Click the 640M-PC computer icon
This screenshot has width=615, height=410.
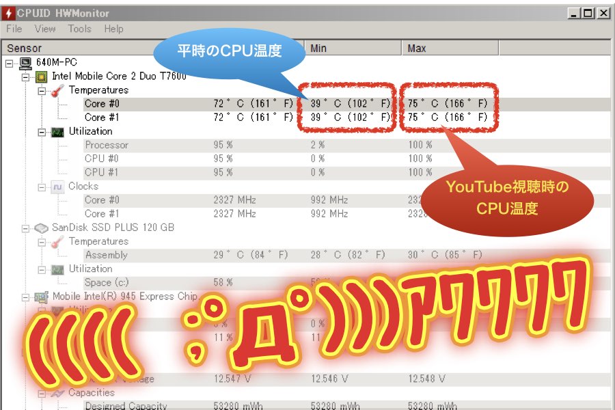click(x=25, y=63)
